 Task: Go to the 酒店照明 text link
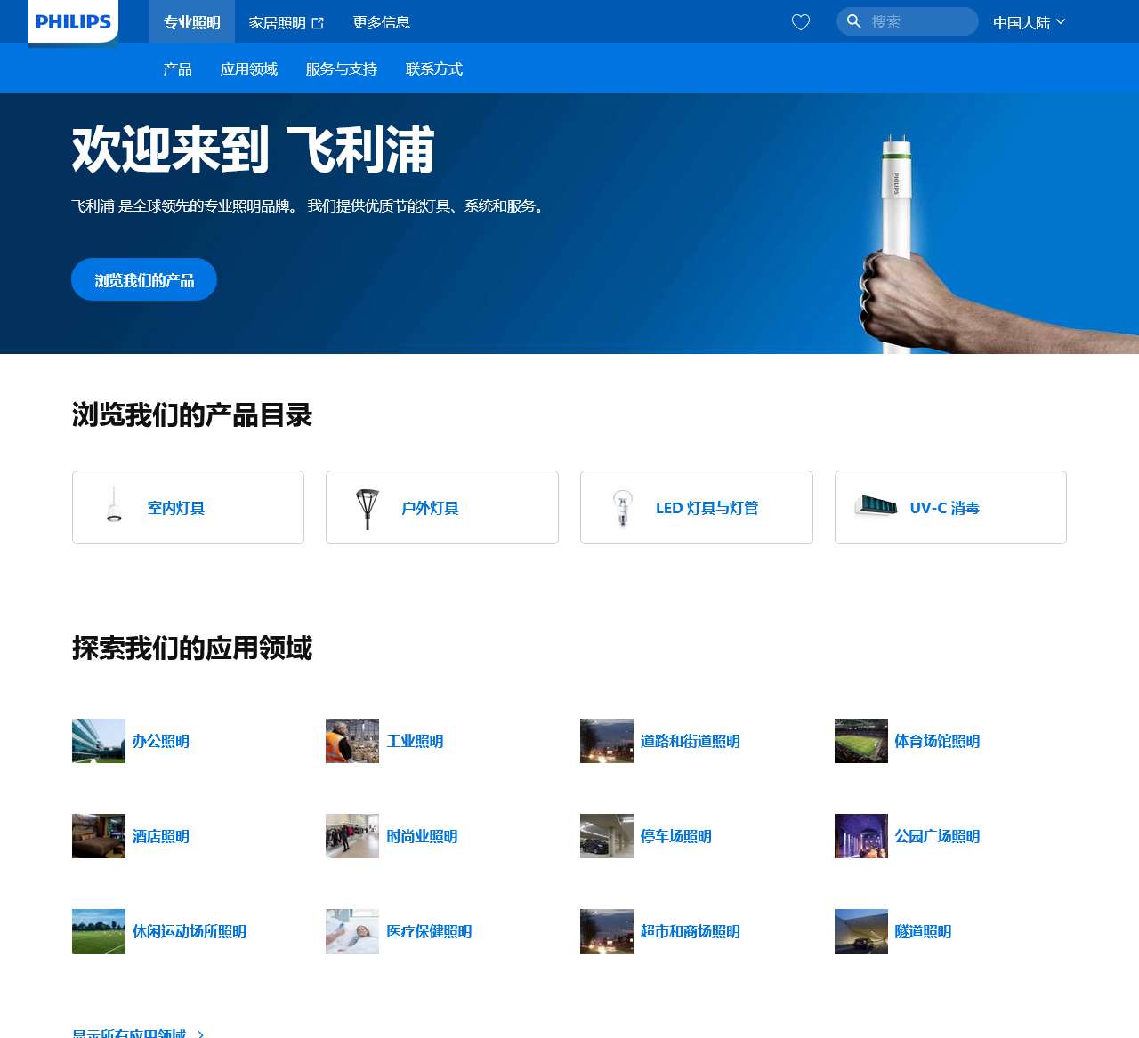point(161,836)
